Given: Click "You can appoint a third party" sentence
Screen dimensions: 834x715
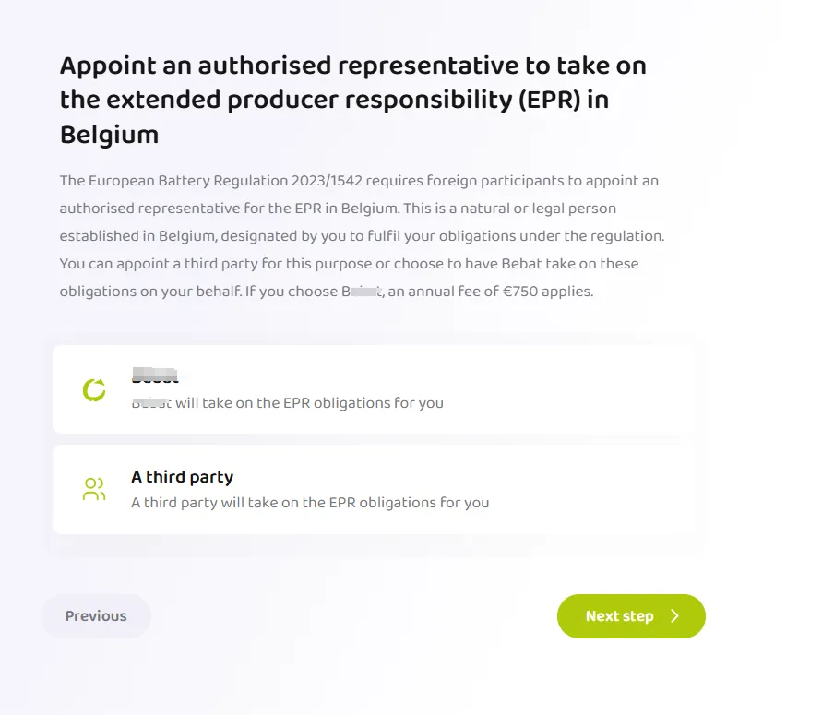Looking at the screenshot, I should (161, 264).
